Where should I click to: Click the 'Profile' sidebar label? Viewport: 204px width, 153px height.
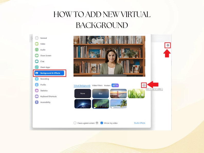(43, 85)
